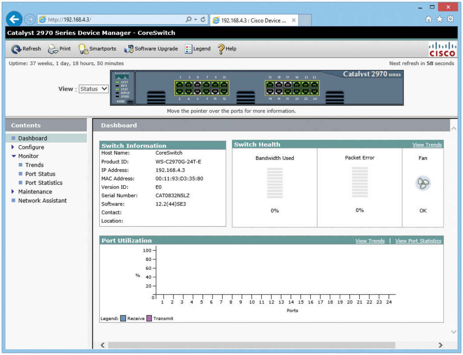Click the Print toolbar icon
The width and height of the screenshot is (463, 355).
(53, 49)
